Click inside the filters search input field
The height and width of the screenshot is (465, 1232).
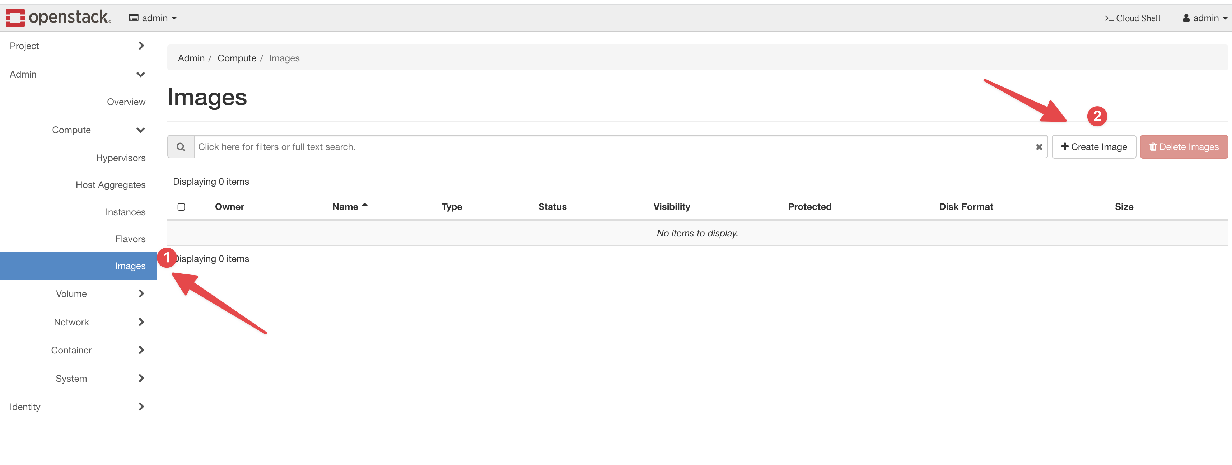[x=430, y=146]
